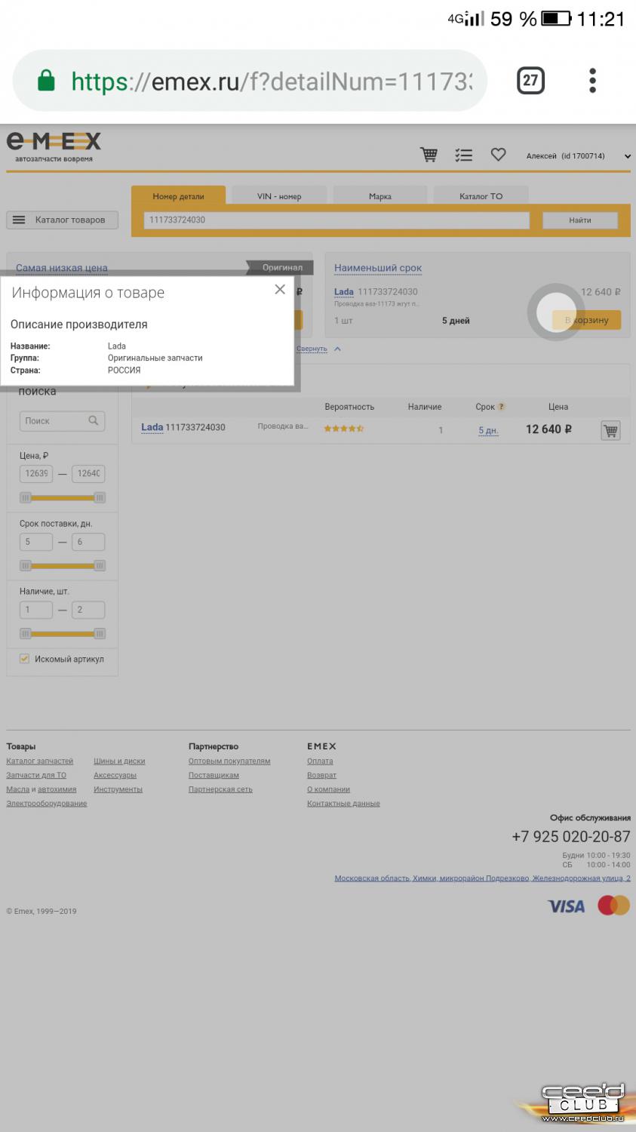Image resolution: width=636 pixels, height=1132 pixels.
Task: Open 'Аксессуары' footer link
Action: click(115, 775)
